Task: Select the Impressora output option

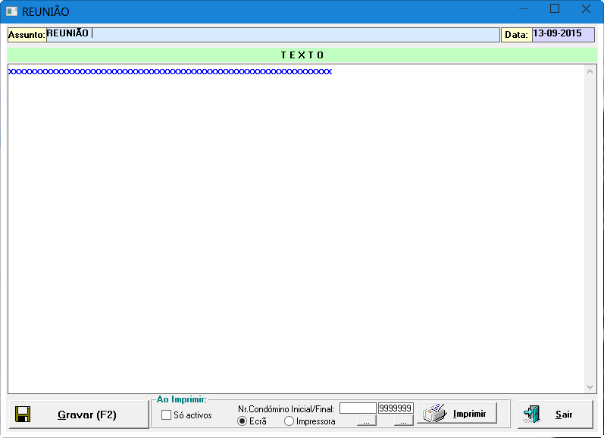Action: 289,421
